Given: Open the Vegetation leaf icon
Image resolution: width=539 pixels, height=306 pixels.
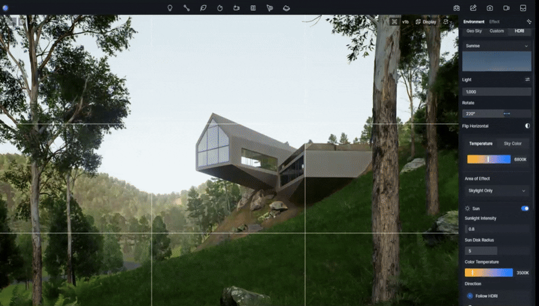Looking at the screenshot, I should click(203, 8).
